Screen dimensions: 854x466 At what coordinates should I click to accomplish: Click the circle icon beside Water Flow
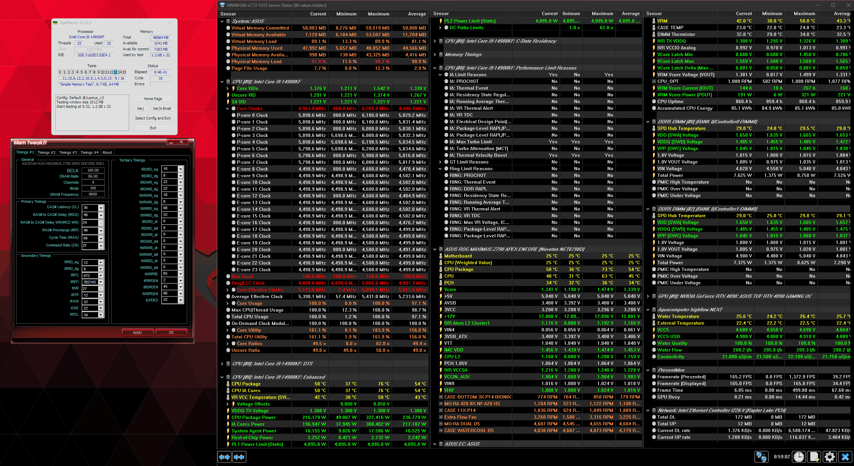[654, 350]
